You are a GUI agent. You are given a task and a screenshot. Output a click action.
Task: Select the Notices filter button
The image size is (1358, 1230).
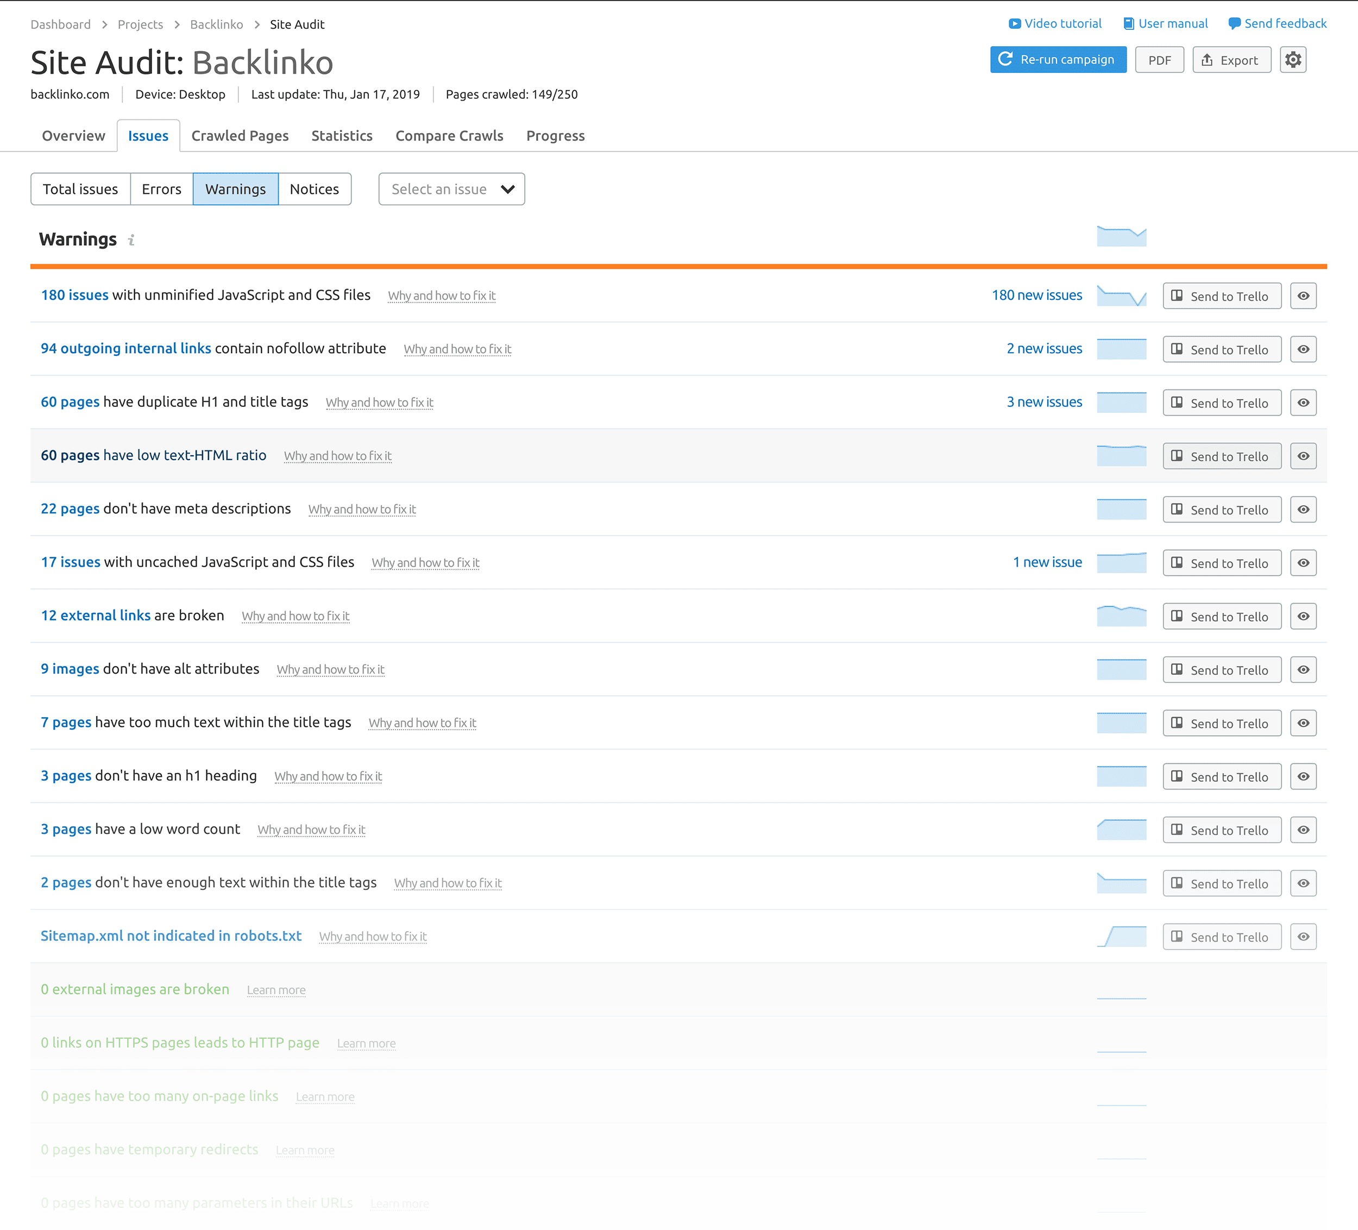pyautogui.click(x=313, y=188)
